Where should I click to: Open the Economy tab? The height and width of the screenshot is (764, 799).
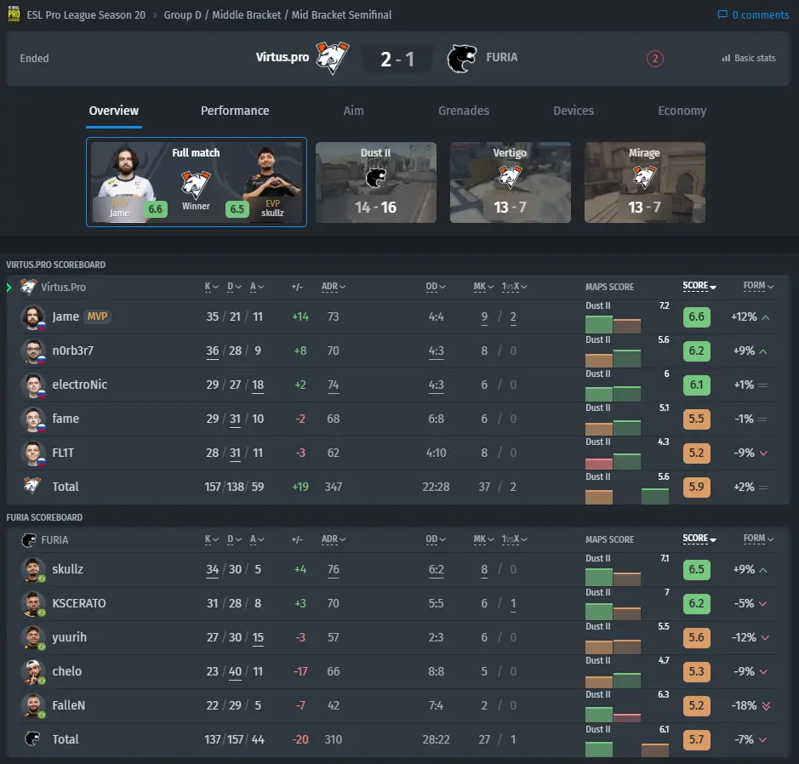coord(682,111)
